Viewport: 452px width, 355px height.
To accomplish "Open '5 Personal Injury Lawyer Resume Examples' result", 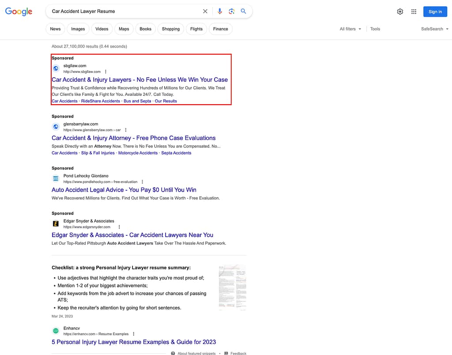I will (x=134, y=342).
